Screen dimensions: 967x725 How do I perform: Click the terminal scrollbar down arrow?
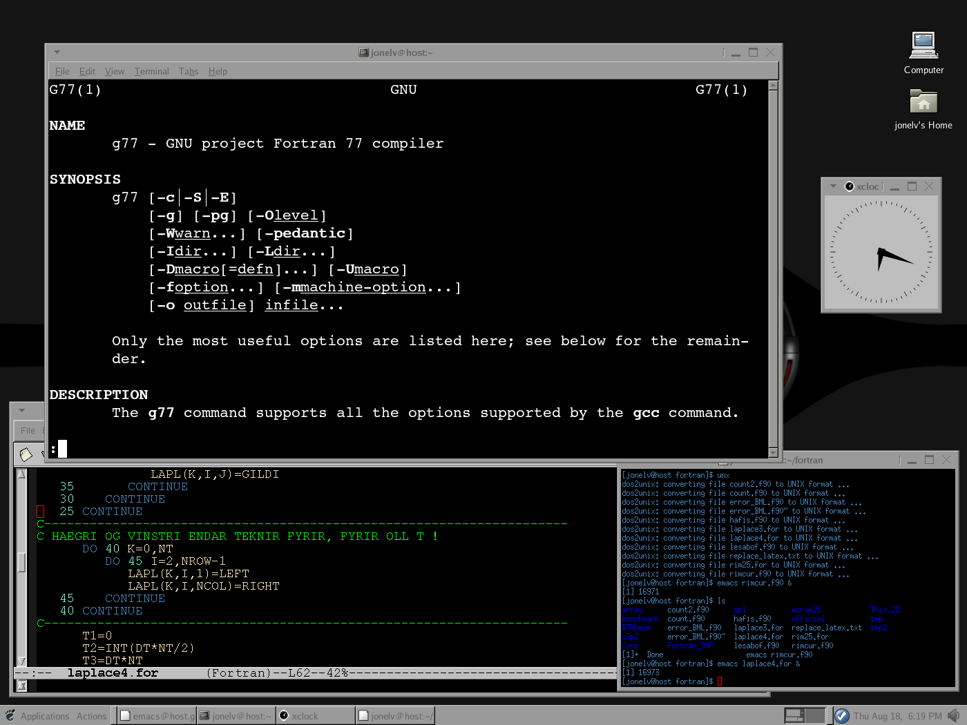click(x=773, y=452)
